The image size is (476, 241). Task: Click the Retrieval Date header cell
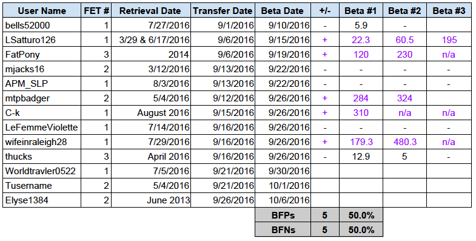151,11
